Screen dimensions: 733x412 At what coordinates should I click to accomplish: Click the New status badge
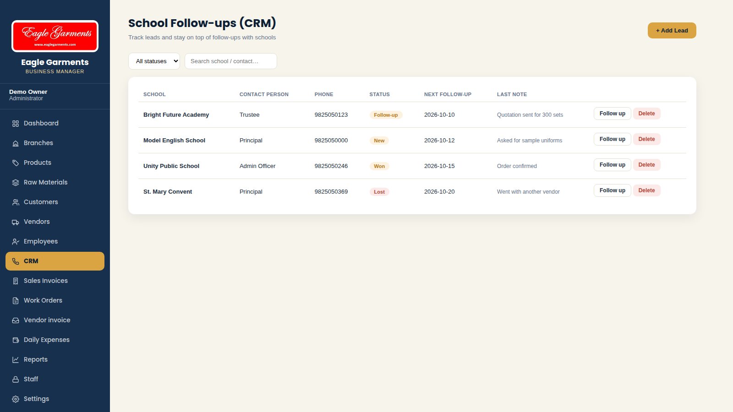click(x=379, y=141)
